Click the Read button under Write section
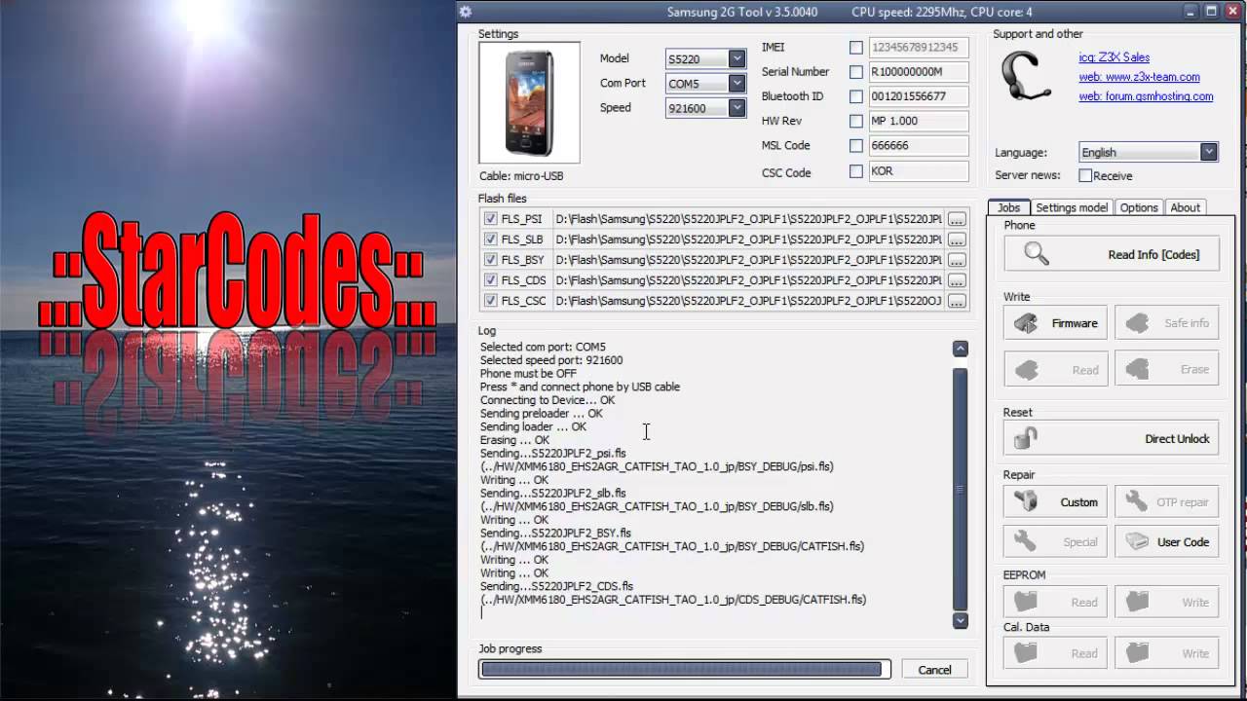Image resolution: width=1247 pixels, height=701 pixels. (x=1056, y=370)
